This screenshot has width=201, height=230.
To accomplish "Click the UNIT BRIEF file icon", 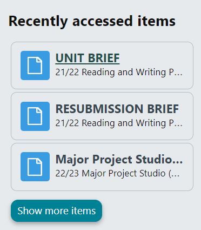I will [x=35, y=65].
